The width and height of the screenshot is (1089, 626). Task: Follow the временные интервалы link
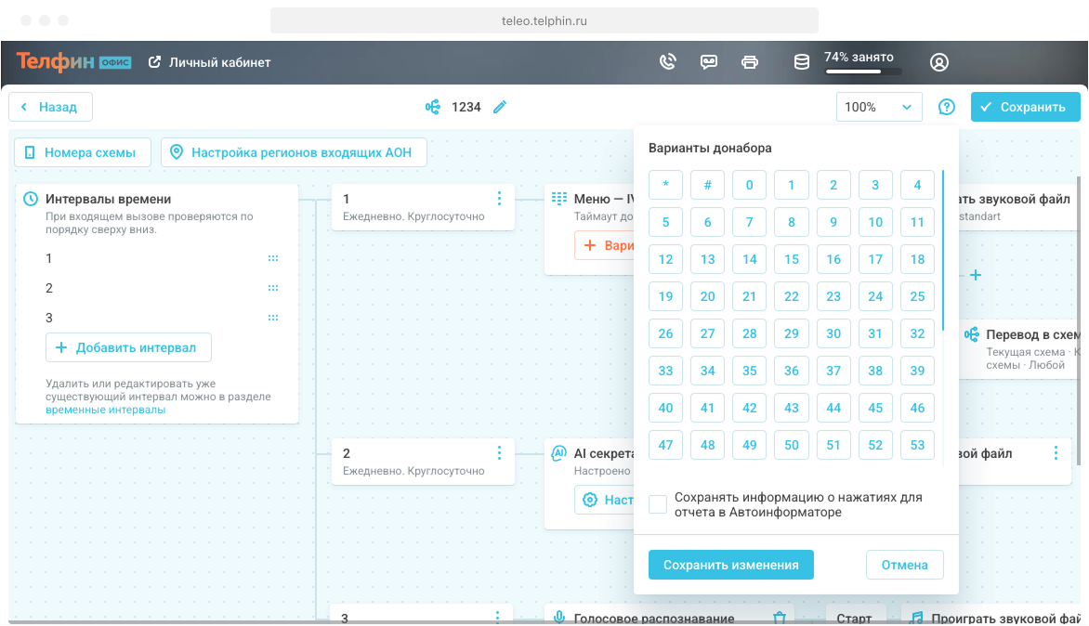click(105, 410)
